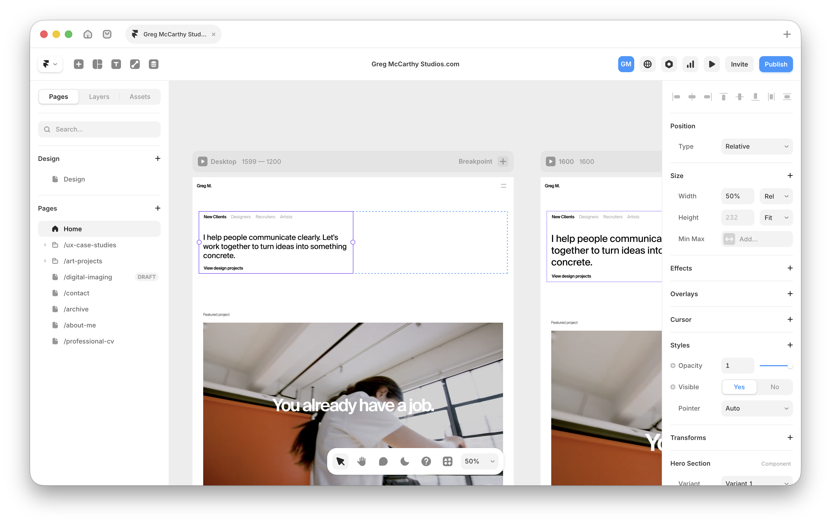Align top icon in properties panel
831x525 pixels.
point(724,97)
